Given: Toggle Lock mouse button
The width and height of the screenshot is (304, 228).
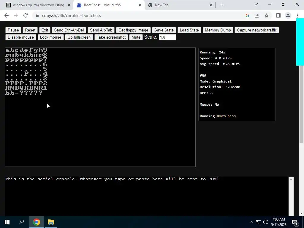Looking at the screenshot, I should tap(50, 37).
